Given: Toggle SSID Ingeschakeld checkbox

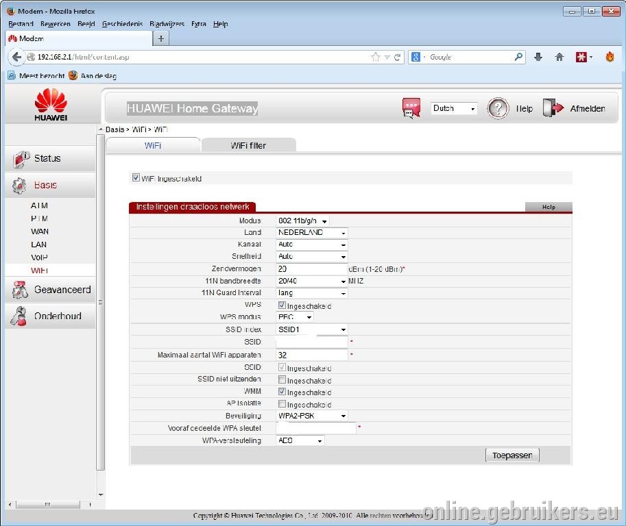Looking at the screenshot, I should click(282, 367).
